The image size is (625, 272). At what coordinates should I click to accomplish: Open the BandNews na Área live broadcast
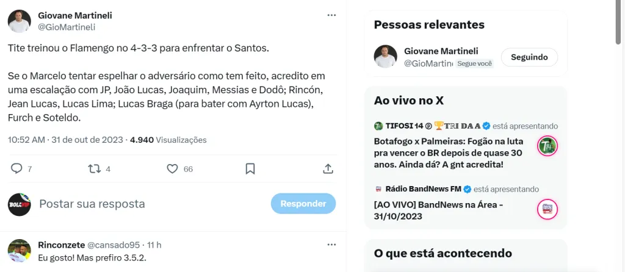438,210
